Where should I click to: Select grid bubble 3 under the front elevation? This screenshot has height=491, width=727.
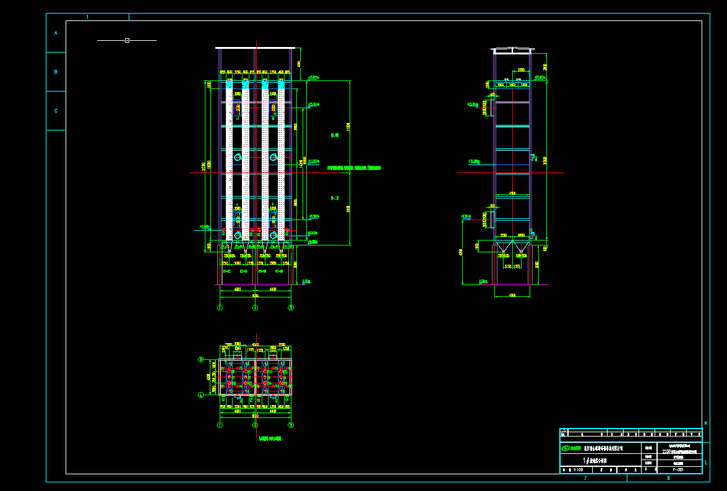(291, 307)
